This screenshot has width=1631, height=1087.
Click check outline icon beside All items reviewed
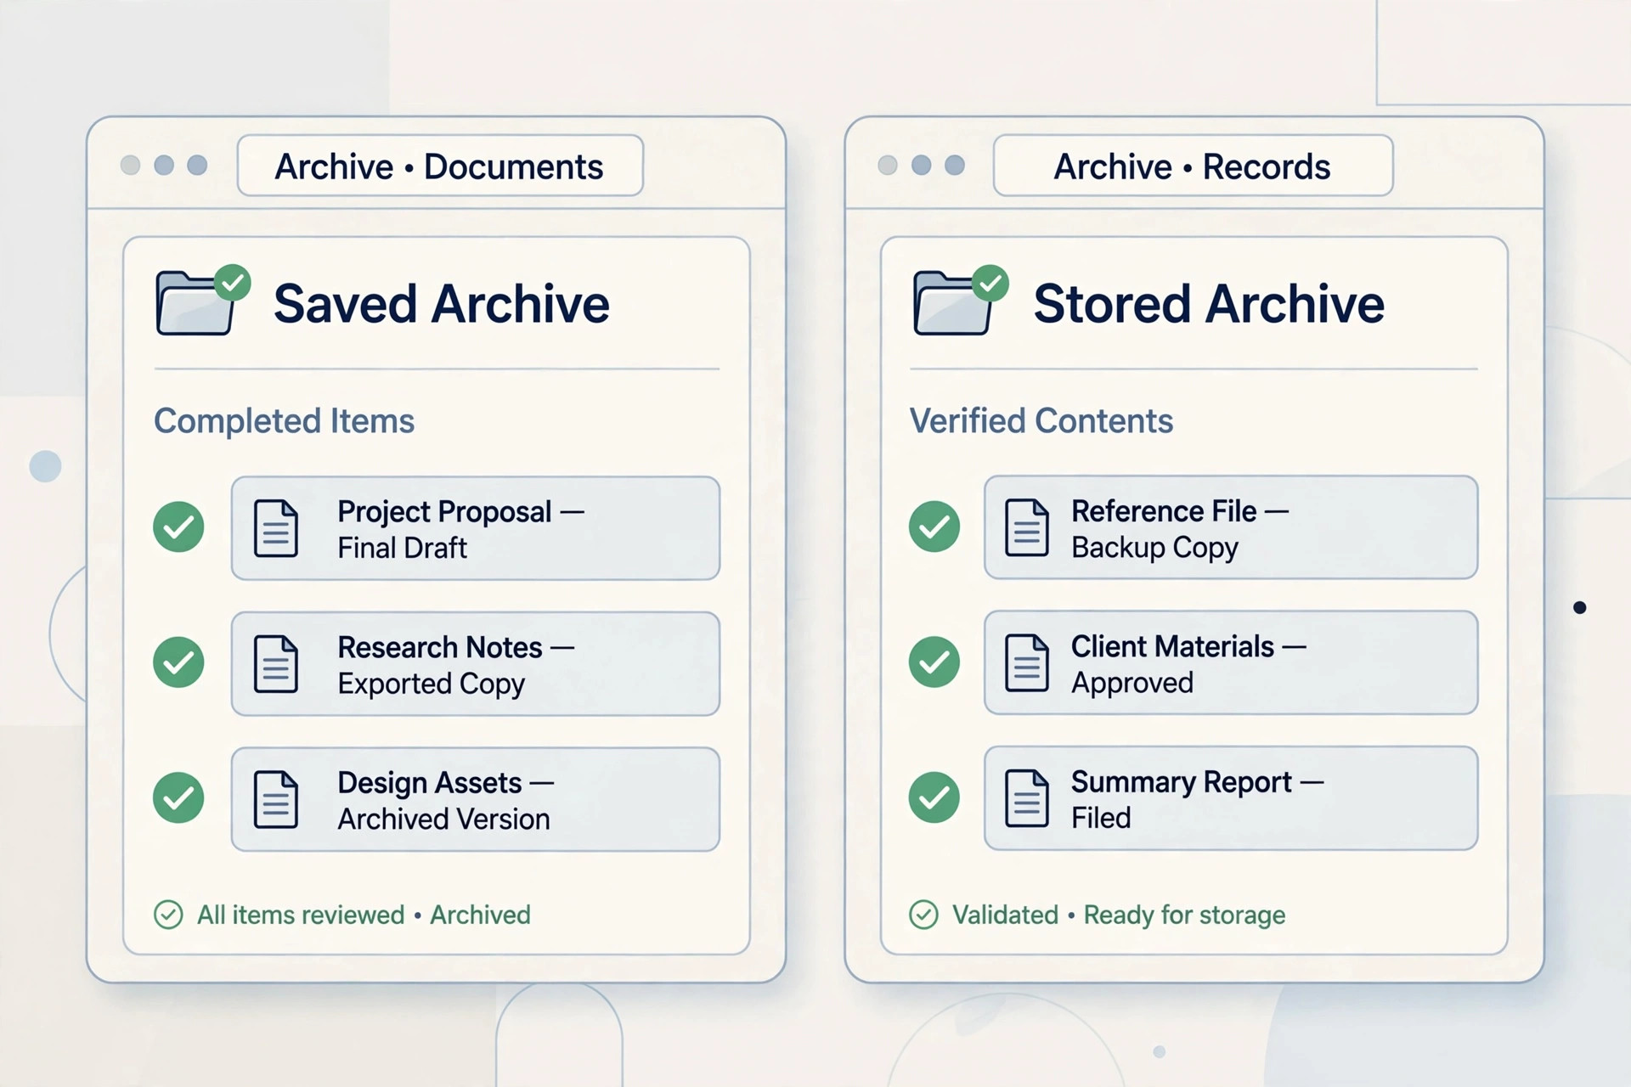(x=168, y=915)
